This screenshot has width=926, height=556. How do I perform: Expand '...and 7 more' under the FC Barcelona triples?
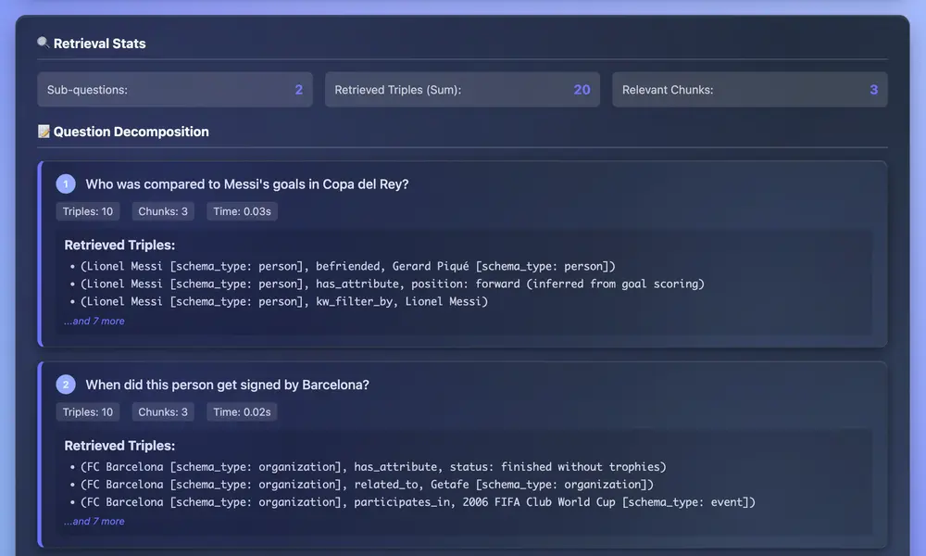point(94,521)
